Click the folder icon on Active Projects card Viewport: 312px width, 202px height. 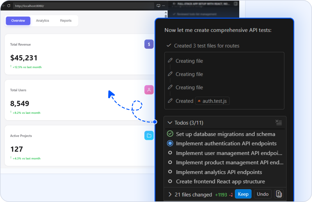(x=149, y=136)
